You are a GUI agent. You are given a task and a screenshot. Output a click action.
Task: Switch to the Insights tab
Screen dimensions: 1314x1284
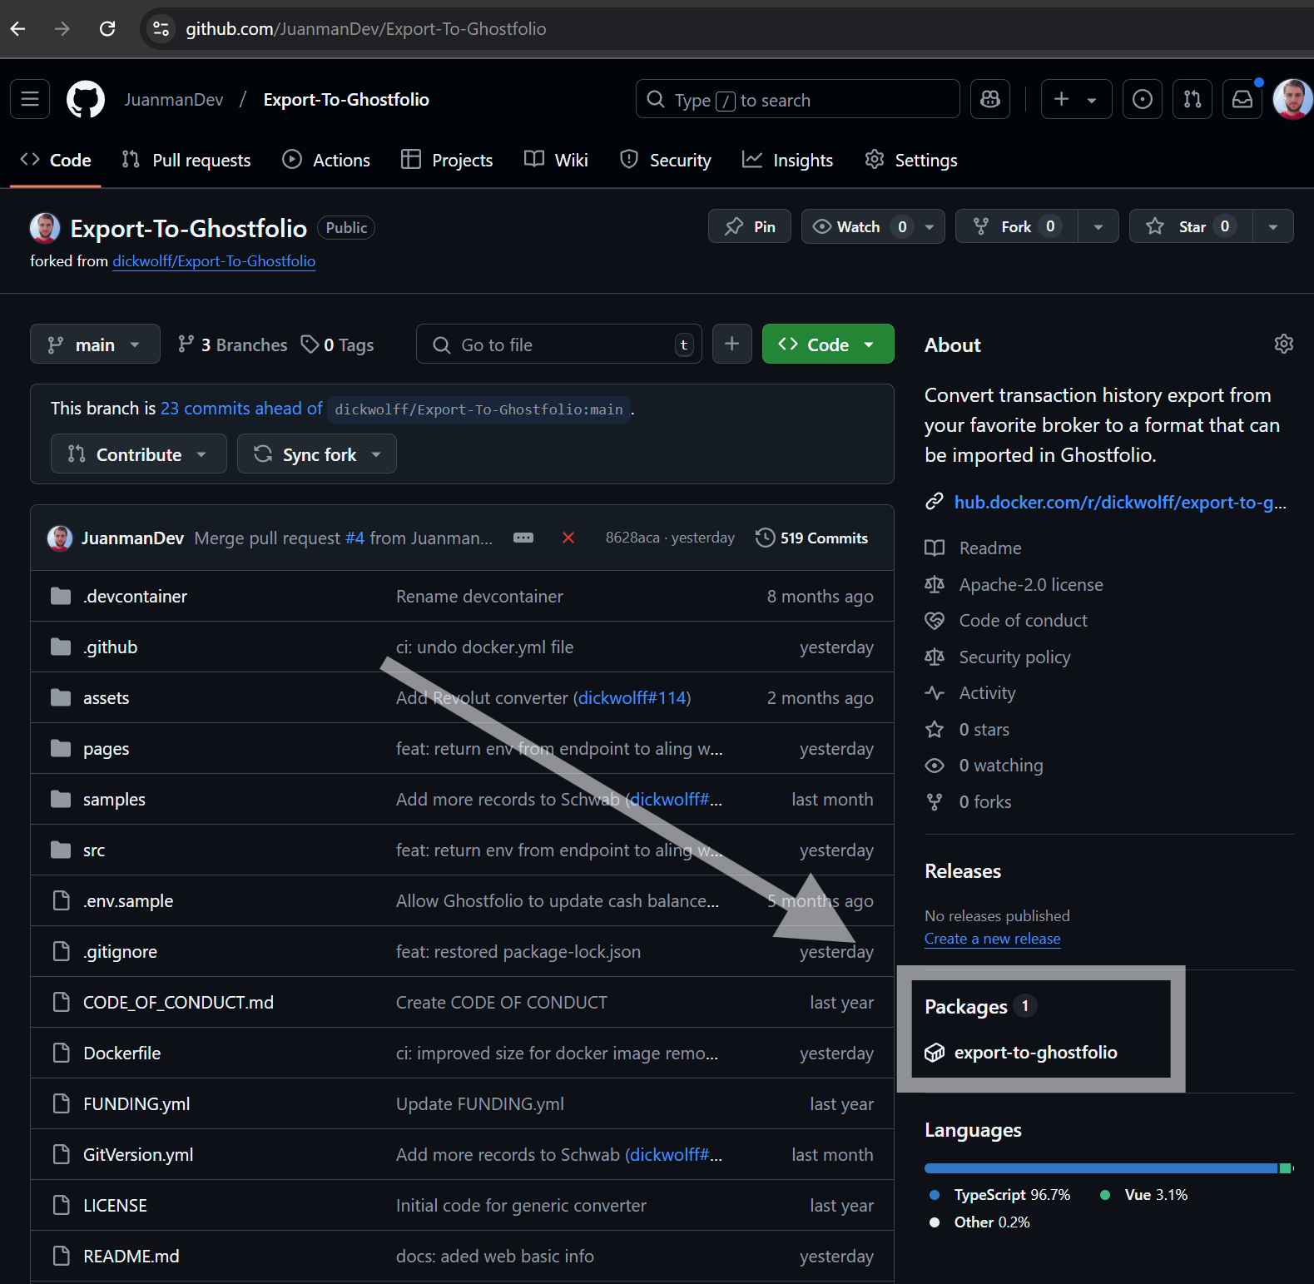click(787, 160)
